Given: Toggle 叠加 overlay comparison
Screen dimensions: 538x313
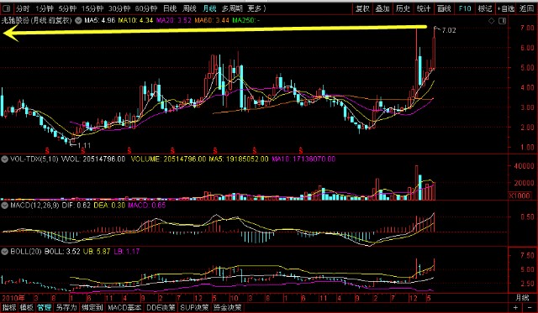Looking at the screenshot, I should click(x=382, y=8).
